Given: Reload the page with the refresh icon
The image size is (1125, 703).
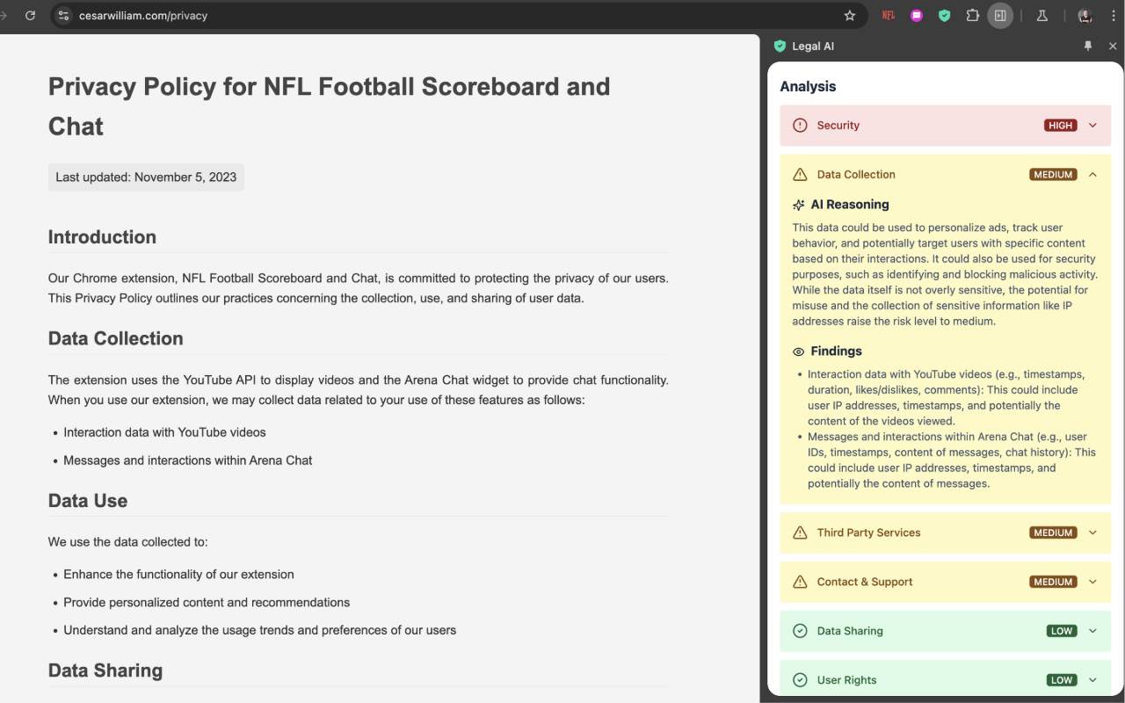Looking at the screenshot, I should click(x=30, y=16).
